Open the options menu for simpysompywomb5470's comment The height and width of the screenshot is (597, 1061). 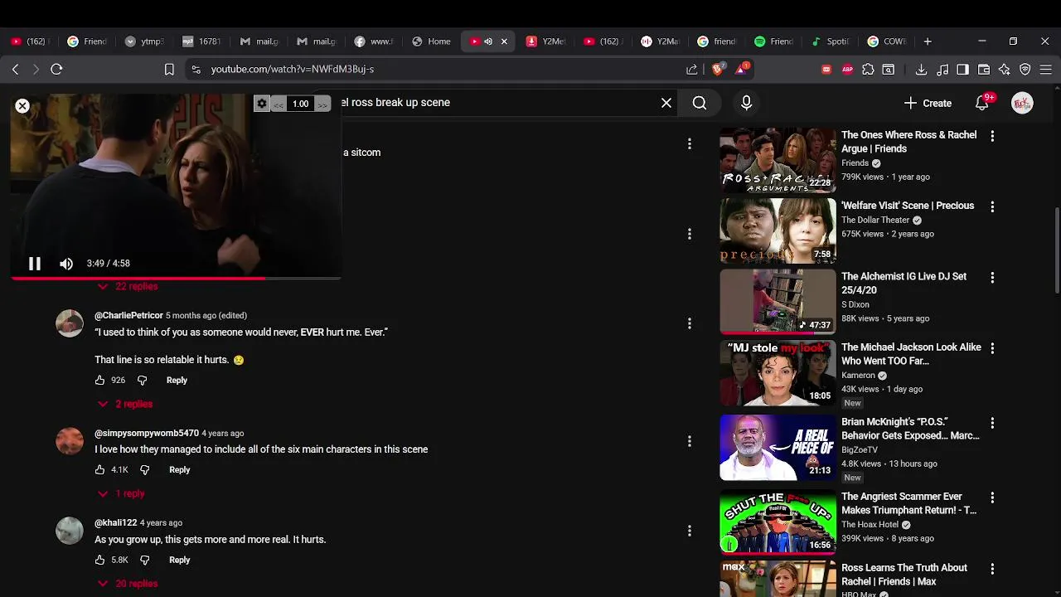689,441
